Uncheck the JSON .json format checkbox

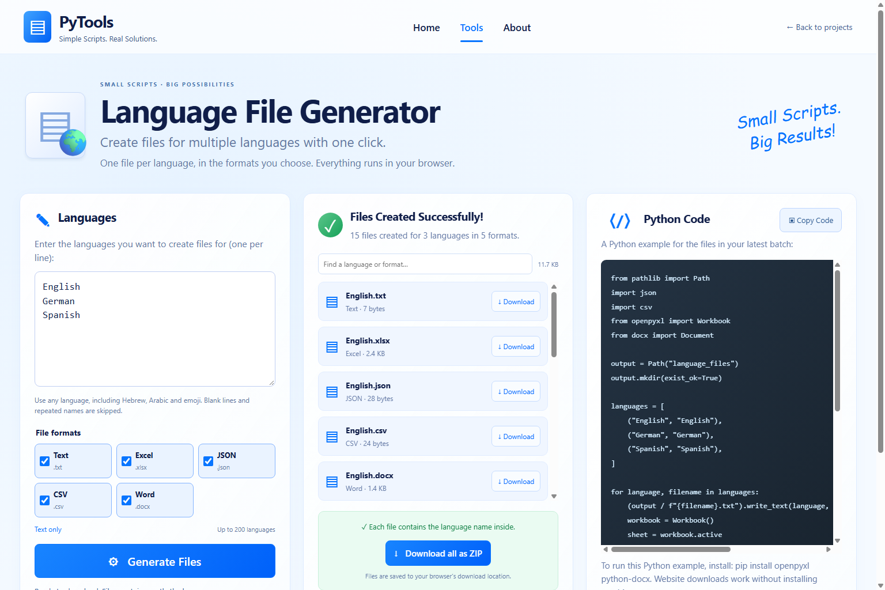coord(208,461)
